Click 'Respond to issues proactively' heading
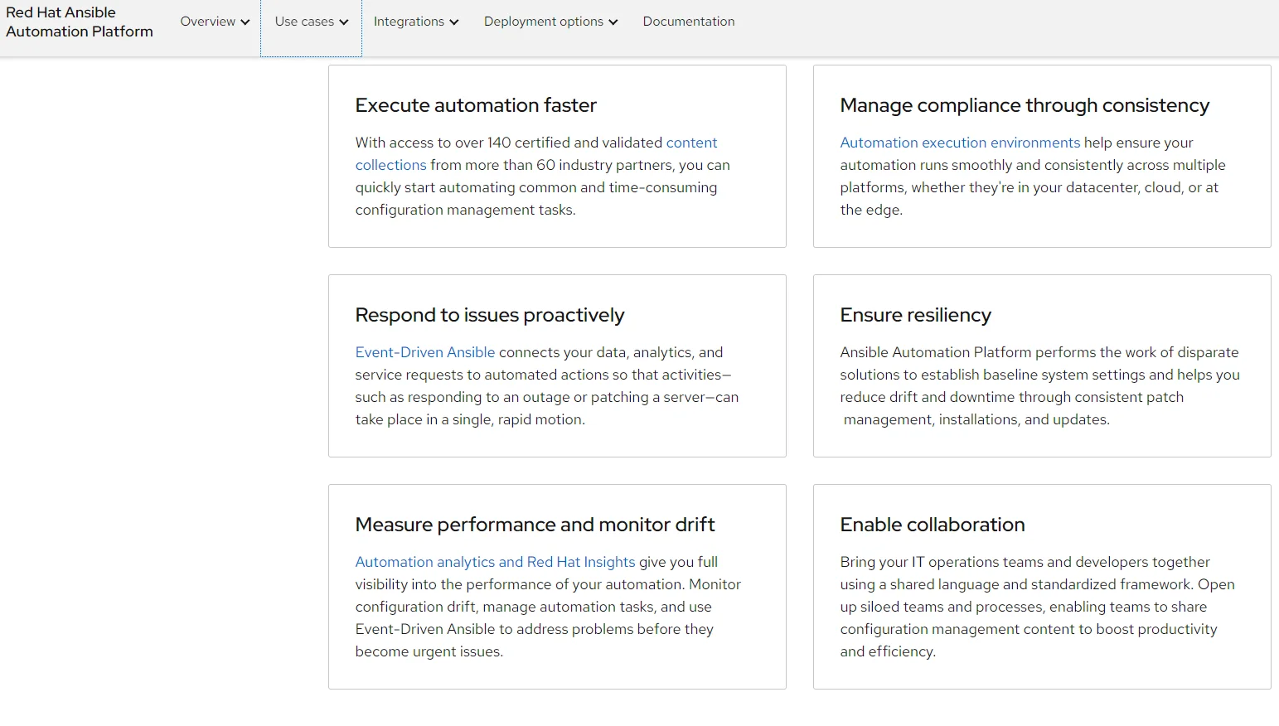Viewport: 1279px width, 726px height. [x=490, y=315]
